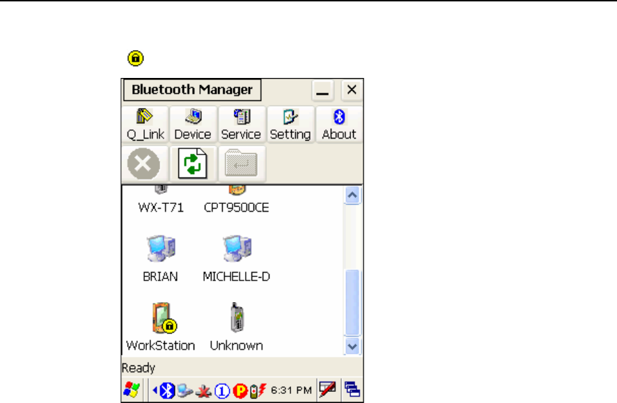Click the grayed folder return icon
This screenshot has height=403, width=617.
(241, 164)
